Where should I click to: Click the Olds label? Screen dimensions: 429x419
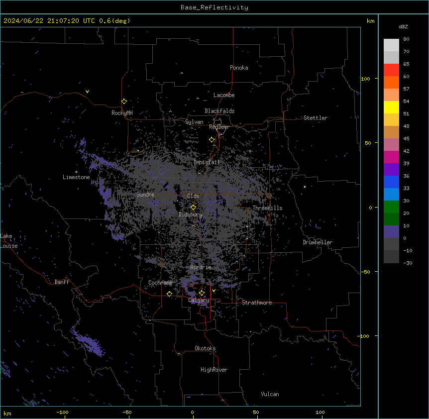click(193, 196)
